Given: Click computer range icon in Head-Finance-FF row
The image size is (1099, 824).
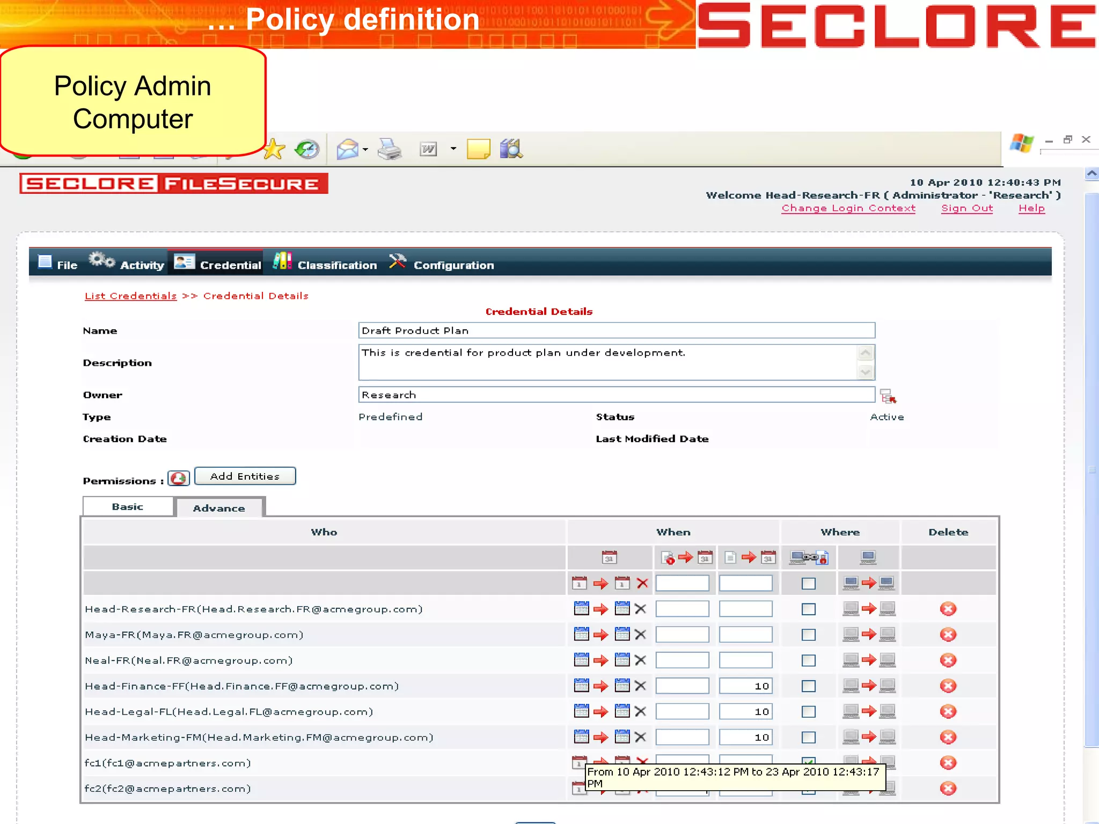Looking at the screenshot, I should [x=869, y=686].
